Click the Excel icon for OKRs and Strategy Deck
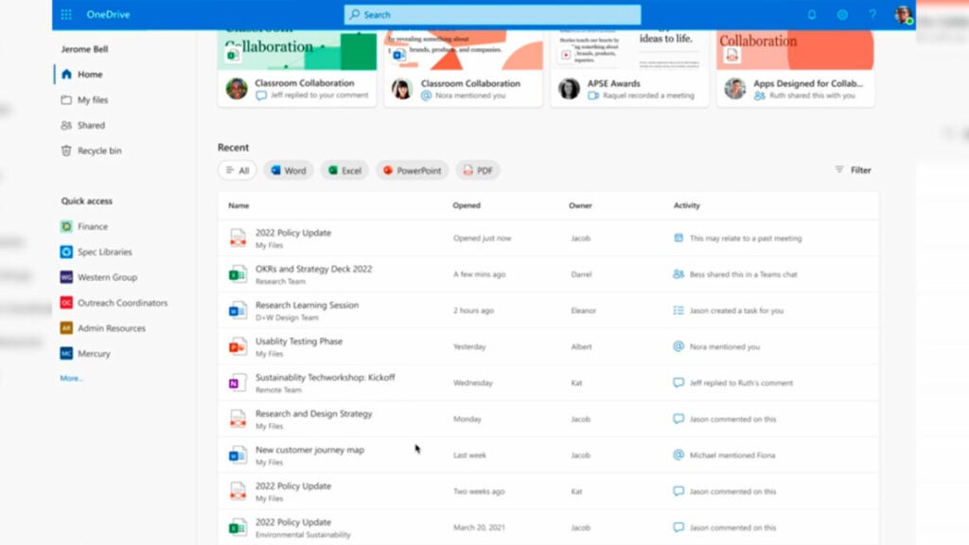This screenshot has height=545, width=969. (x=238, y=274)
